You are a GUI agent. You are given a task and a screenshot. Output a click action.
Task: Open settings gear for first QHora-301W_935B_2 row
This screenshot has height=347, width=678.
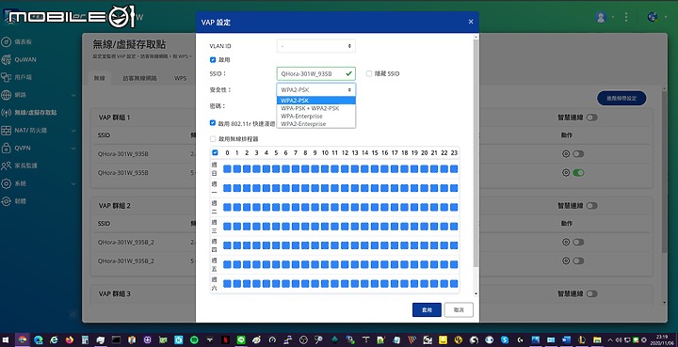[566, 242]
